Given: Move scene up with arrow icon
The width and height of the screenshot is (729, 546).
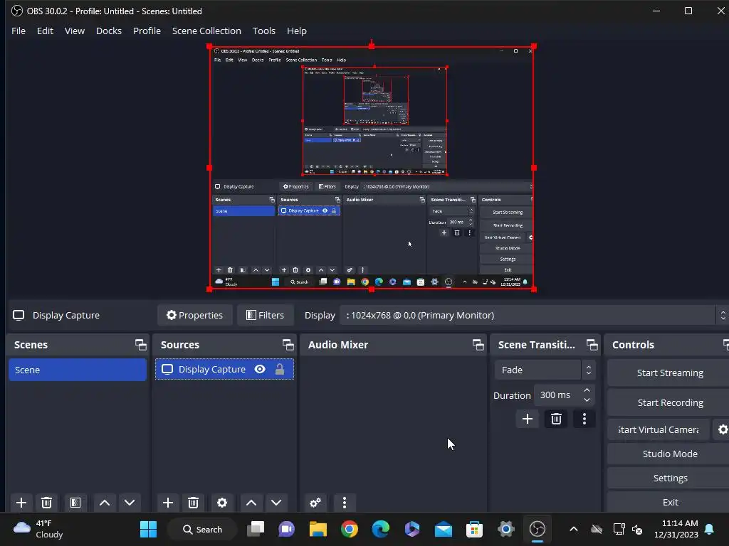Looking at the screenshot, I should [x=105, y=503].
